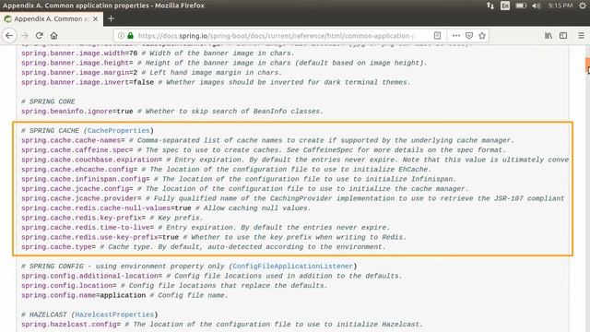The width and height of the screenshot is (590, 332).
Task: Select the Appendix A. Common tab
Action: pyautogui.click(x=52, y=18)
